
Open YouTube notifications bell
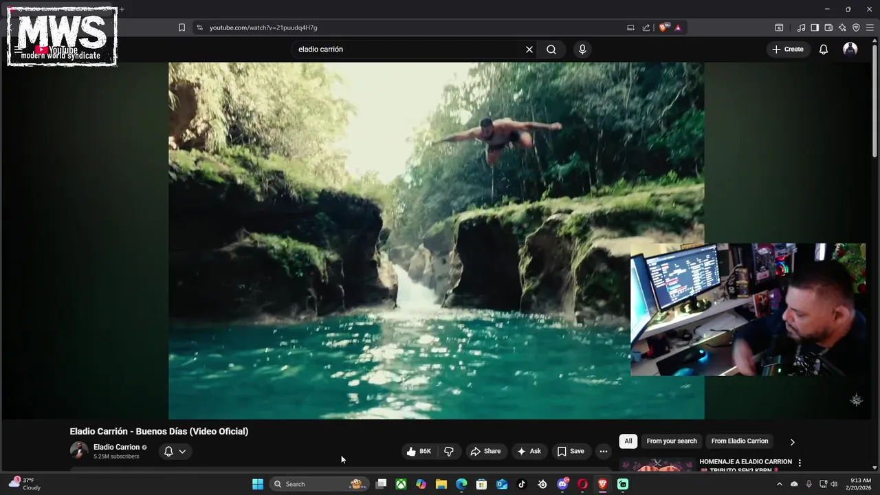pyautogui.click(x=824, y=49)
